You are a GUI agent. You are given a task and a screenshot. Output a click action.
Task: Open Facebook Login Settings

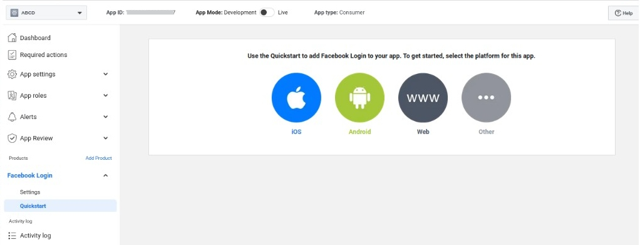pos(30,192)
